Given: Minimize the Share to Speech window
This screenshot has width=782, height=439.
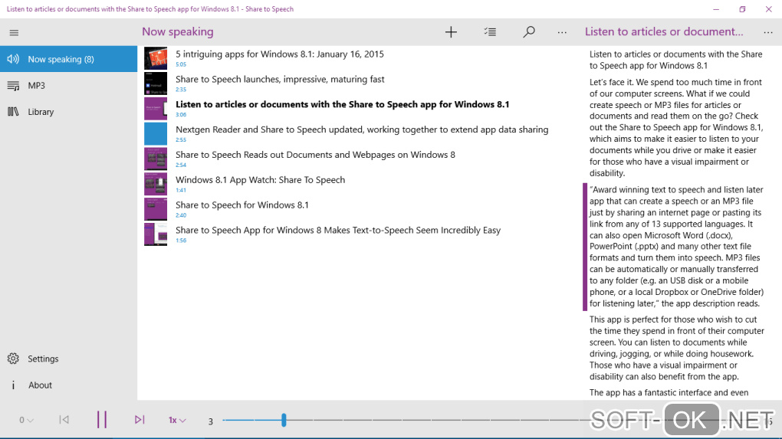Looking at the screenshot, I should 716,9.
